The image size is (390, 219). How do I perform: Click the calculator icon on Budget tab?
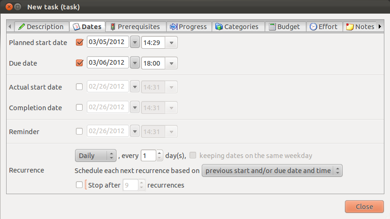272,27
